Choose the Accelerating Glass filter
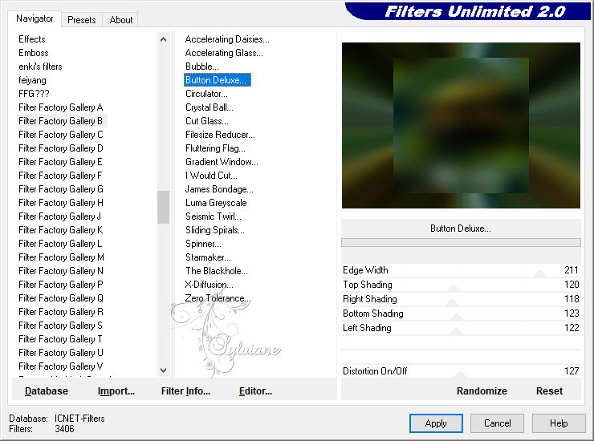The image size is (594, 441). click(224, 53)
